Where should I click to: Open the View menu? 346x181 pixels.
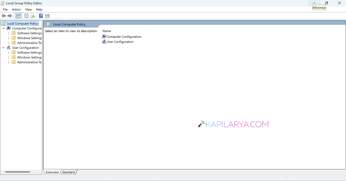[28, 9]
